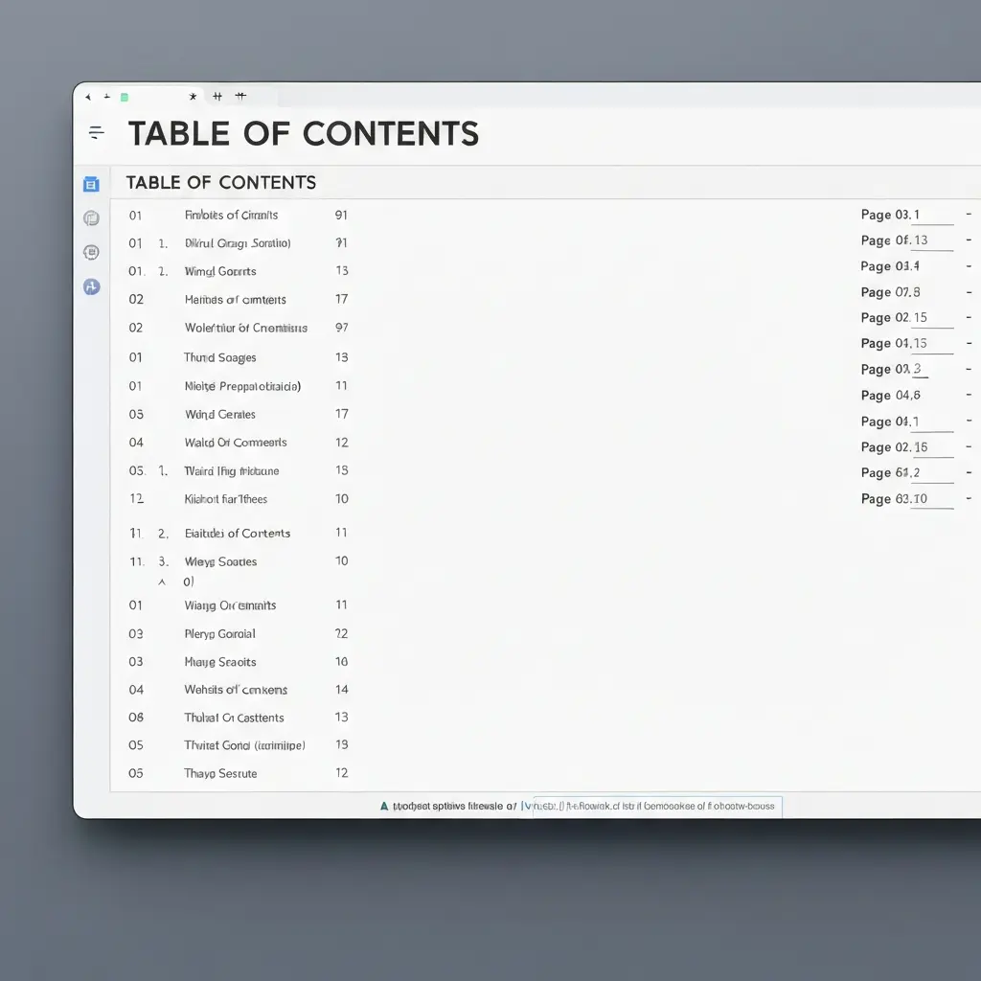Click page number 97 in the list
This screenshot has height=981, width=981.
(x=342, y=328)
